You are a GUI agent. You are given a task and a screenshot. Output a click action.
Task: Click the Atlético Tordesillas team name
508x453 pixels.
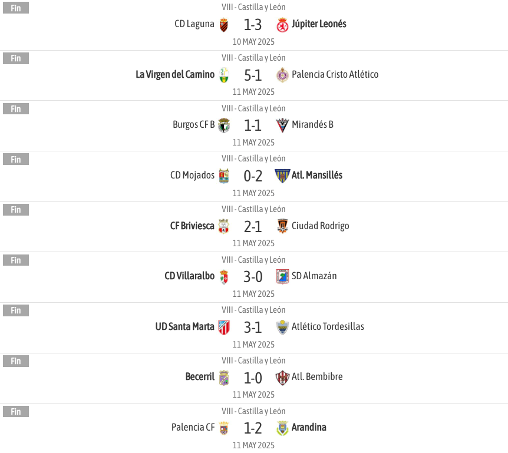(x=328, y=326)
